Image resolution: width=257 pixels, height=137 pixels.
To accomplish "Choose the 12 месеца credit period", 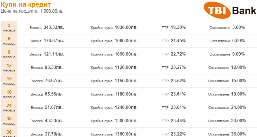I will (9, 68).
